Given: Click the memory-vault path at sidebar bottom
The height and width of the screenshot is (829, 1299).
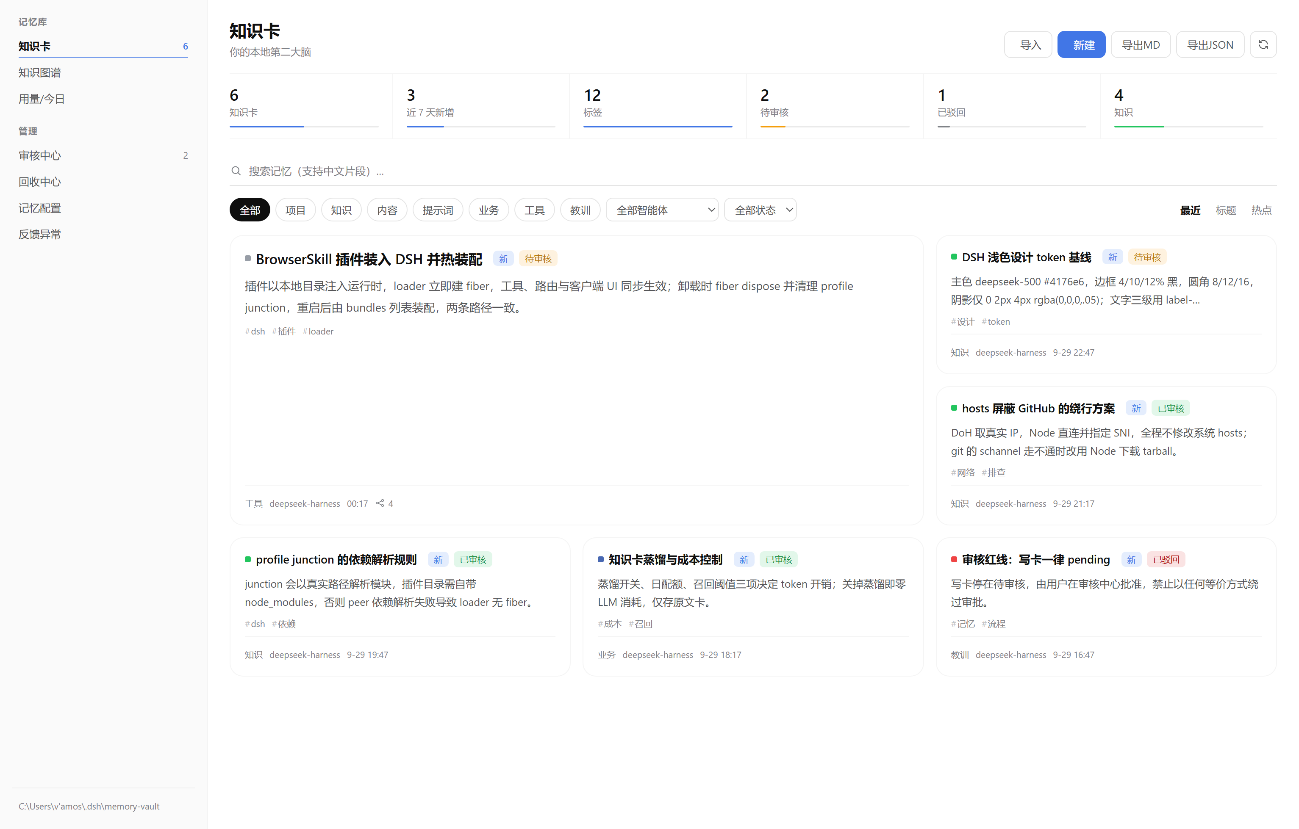Looking at the screenshot, I should 89,806.
